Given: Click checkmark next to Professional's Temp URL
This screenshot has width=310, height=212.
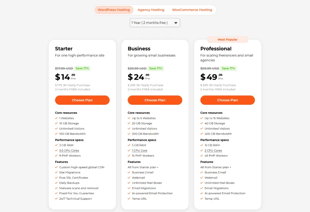Looking at the screenshot, I should [x=202, y=198].
